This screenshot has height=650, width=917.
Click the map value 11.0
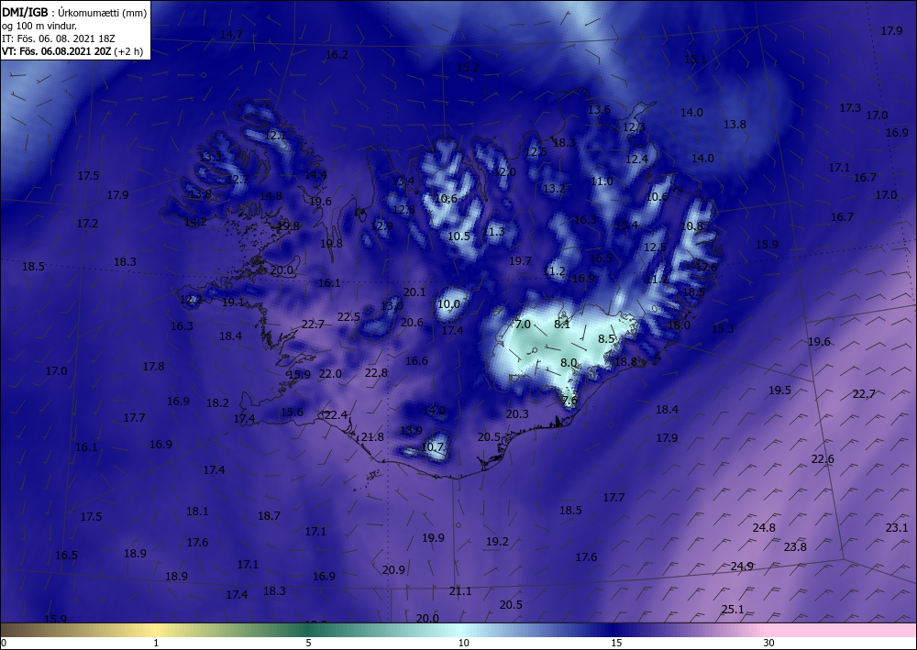click(x=602, y=182)
